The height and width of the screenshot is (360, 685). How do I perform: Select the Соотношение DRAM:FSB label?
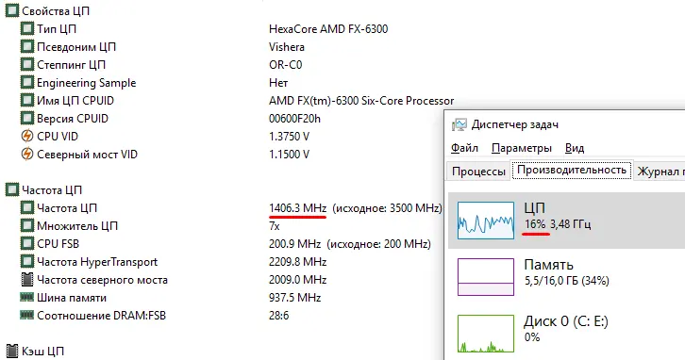(x=101, y=315)
